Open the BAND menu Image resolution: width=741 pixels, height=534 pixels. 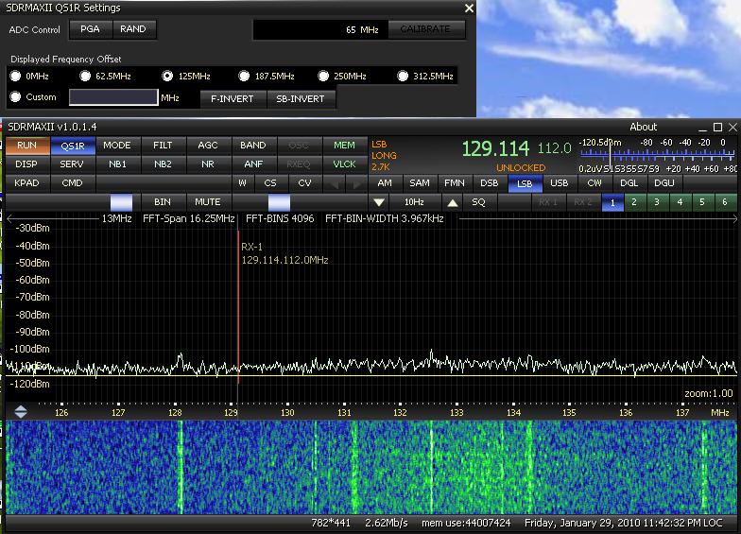point(253,146)
